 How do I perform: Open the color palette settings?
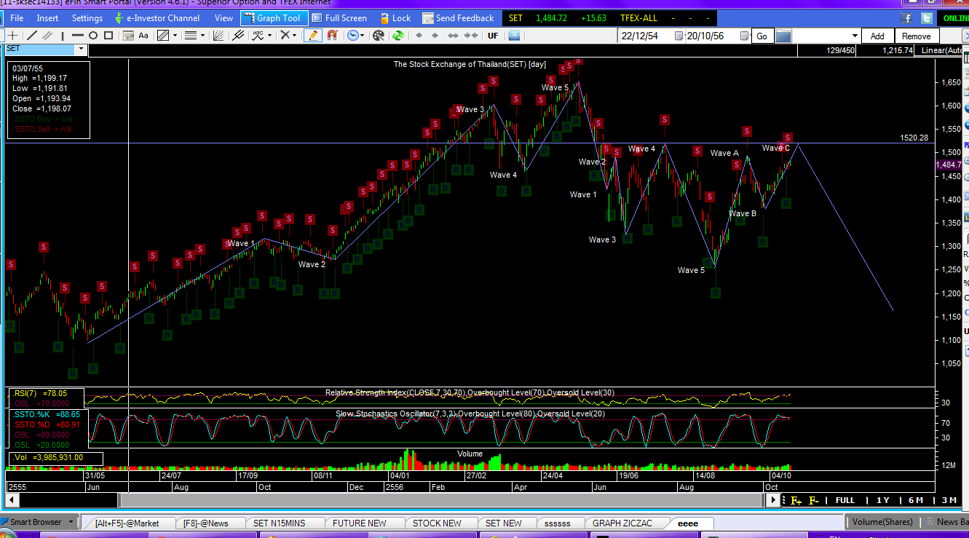[379, 36]
